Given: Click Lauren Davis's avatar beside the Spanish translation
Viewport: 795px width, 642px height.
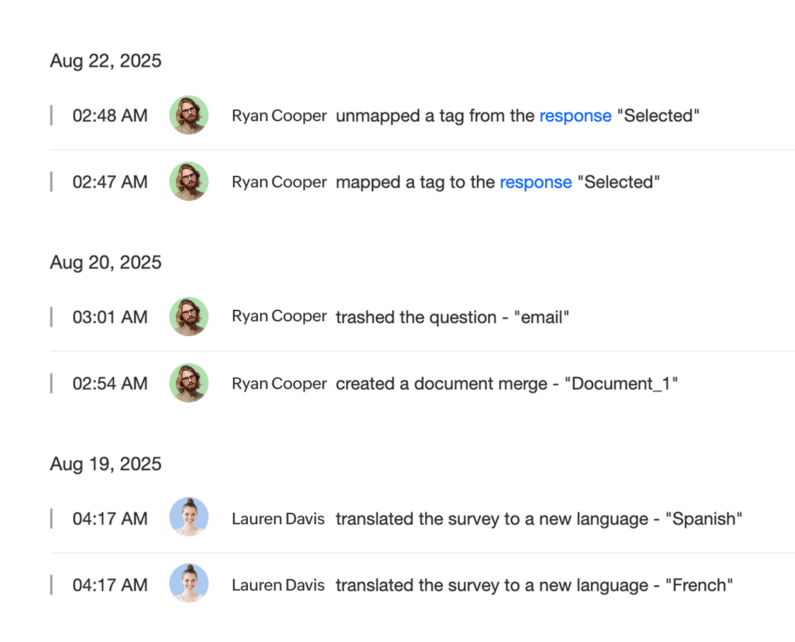Looking at the screenshot, I should 188,518.
